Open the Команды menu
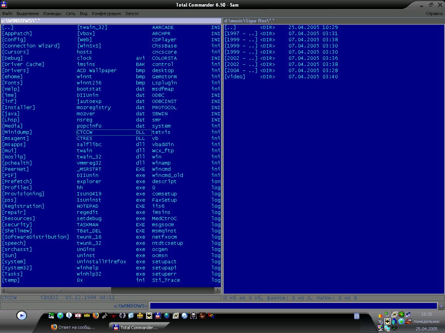445x333 pixels. 52,13
